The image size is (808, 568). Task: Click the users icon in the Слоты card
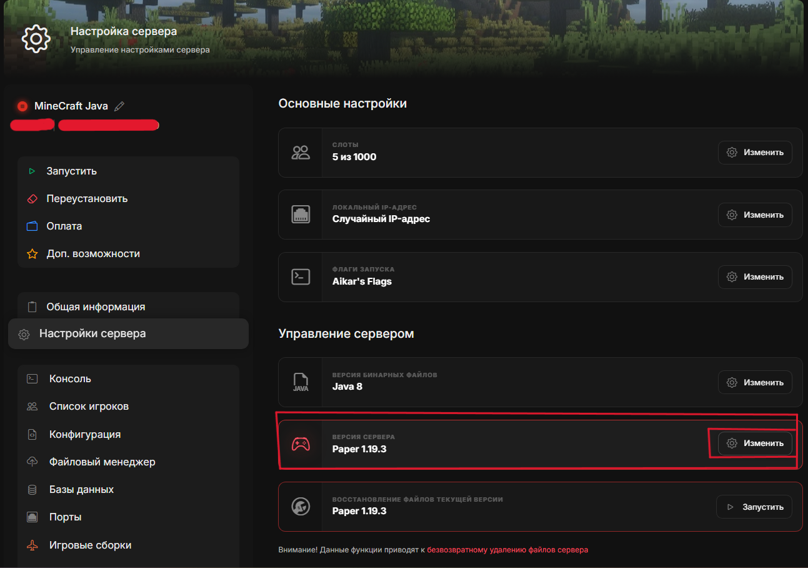tap(301, 153)
